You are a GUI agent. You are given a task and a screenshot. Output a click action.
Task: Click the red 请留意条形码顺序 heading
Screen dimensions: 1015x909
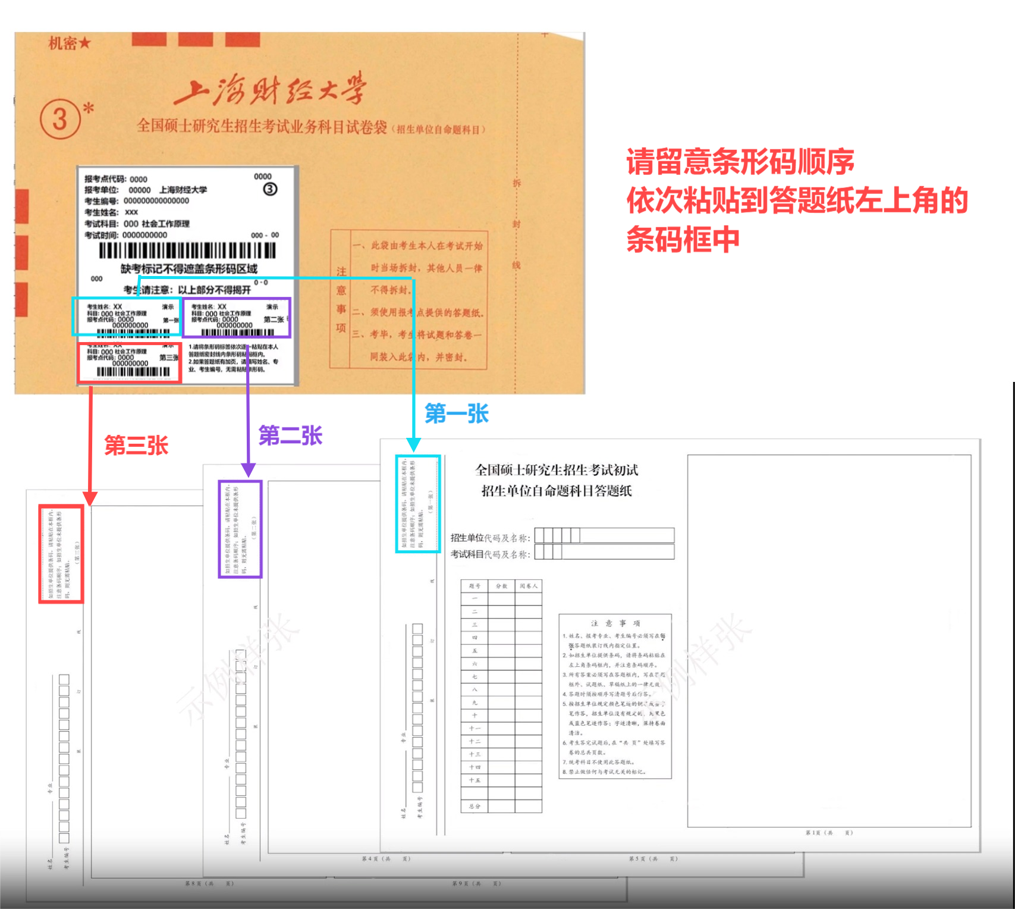point(740,162)
